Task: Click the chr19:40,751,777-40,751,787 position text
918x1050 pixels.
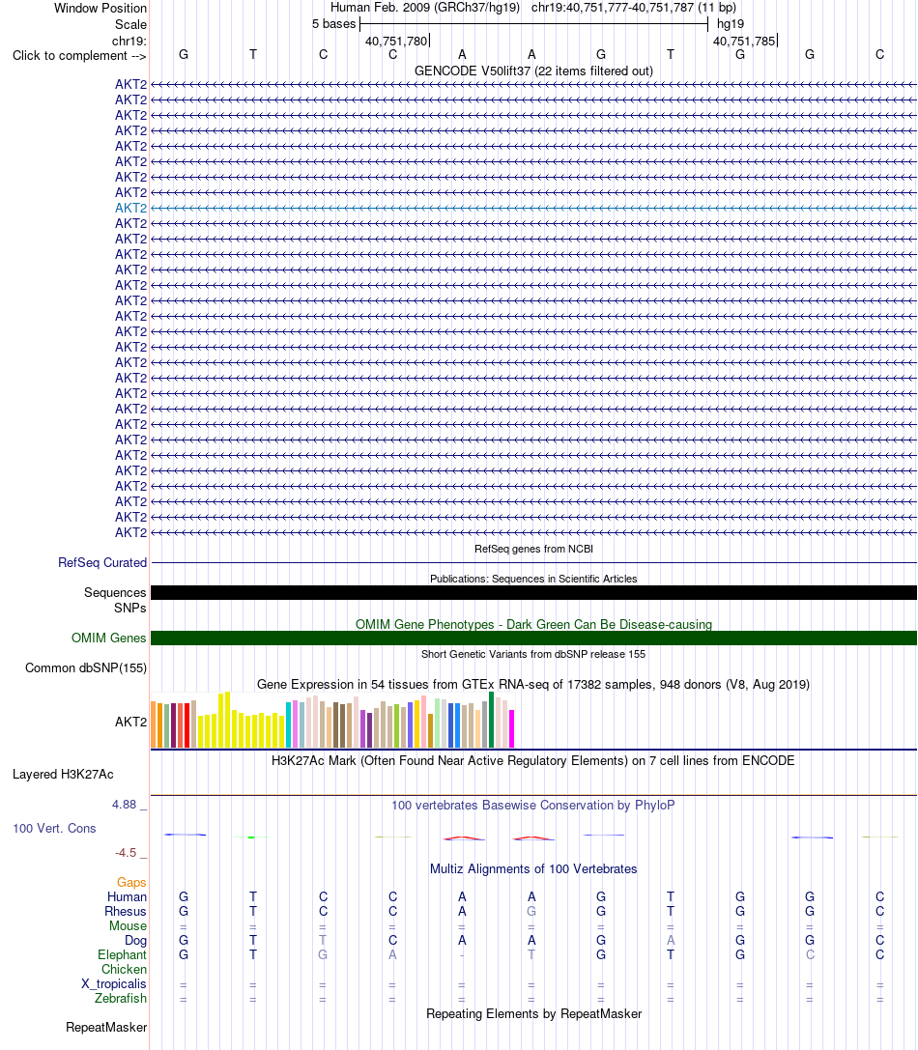Action: coord(634,8)
